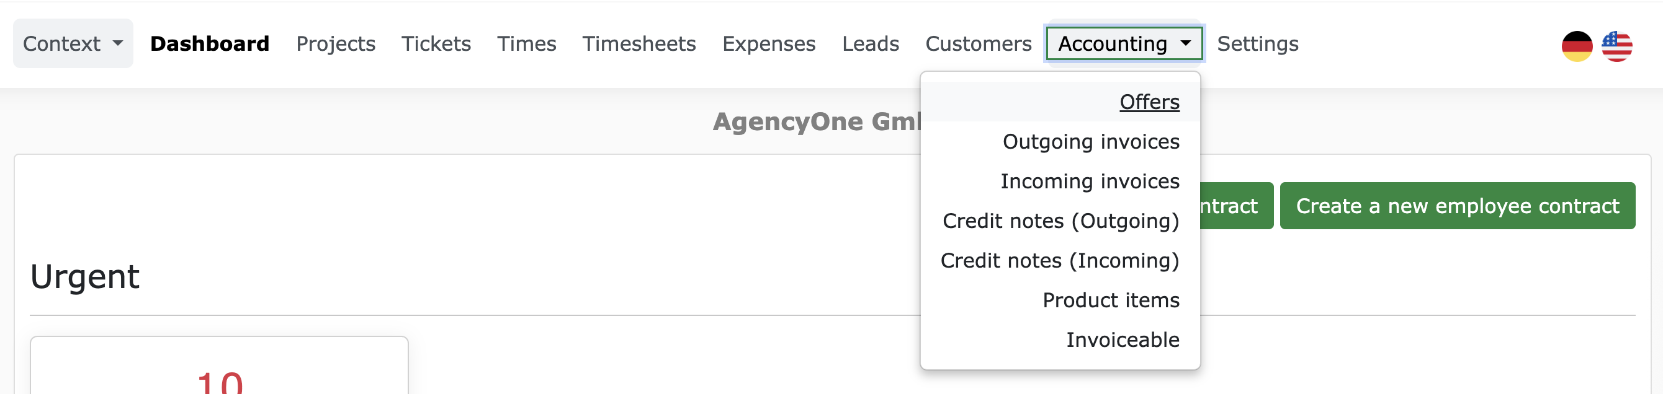
Task: Open the Expenses page
Action: point(769,45)
